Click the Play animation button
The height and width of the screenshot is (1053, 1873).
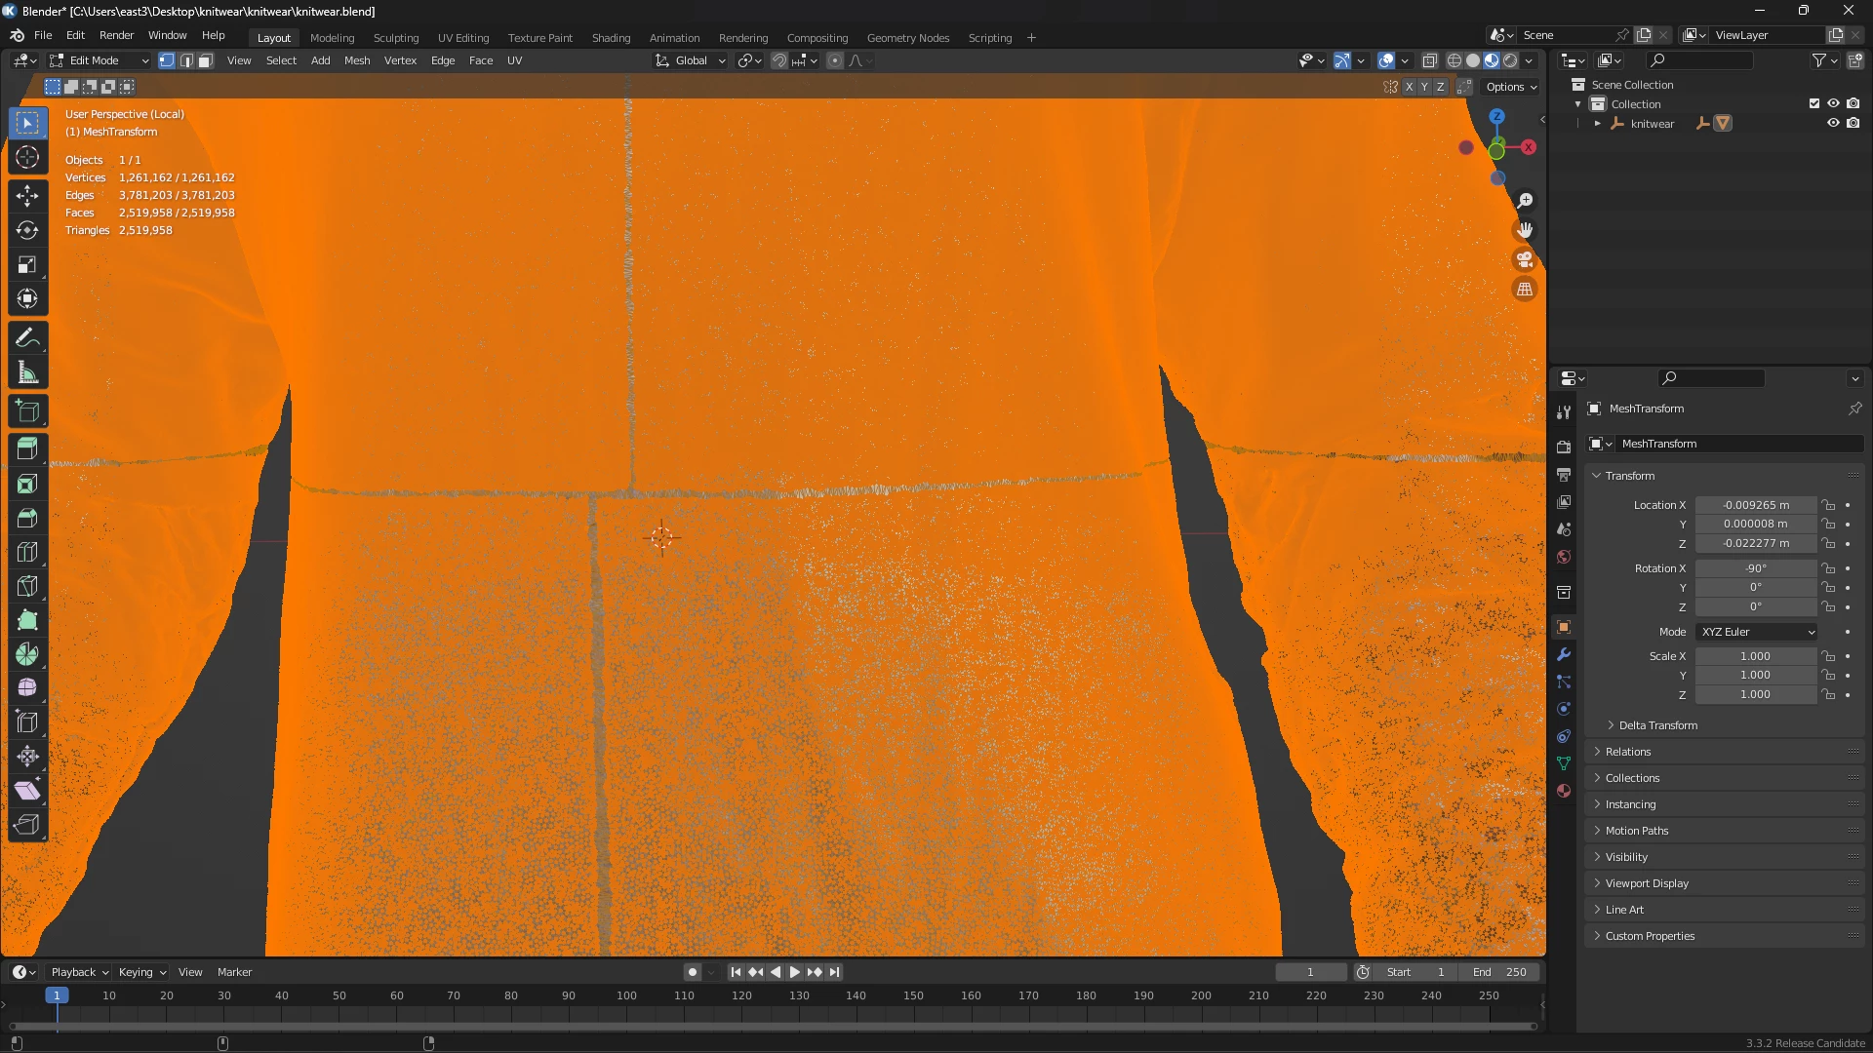pos(794,972)
